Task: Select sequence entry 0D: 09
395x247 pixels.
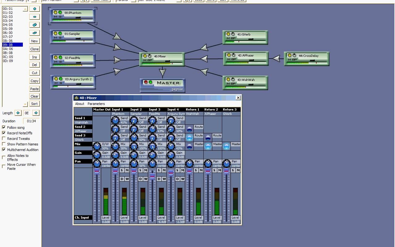Action: coord(12,61)
